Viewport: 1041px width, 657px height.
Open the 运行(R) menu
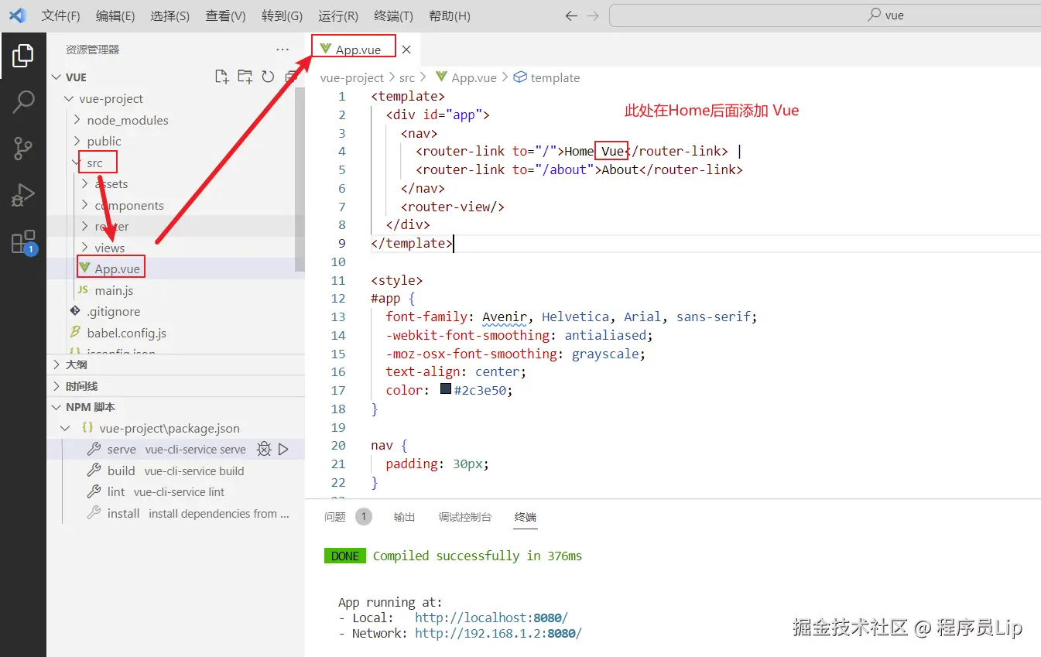(338, 15)
